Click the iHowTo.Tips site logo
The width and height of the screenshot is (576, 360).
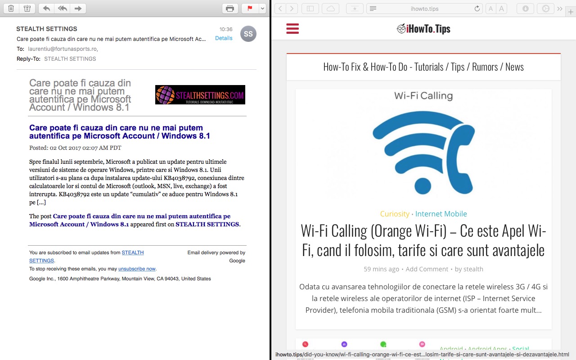[x=423, y=29]
